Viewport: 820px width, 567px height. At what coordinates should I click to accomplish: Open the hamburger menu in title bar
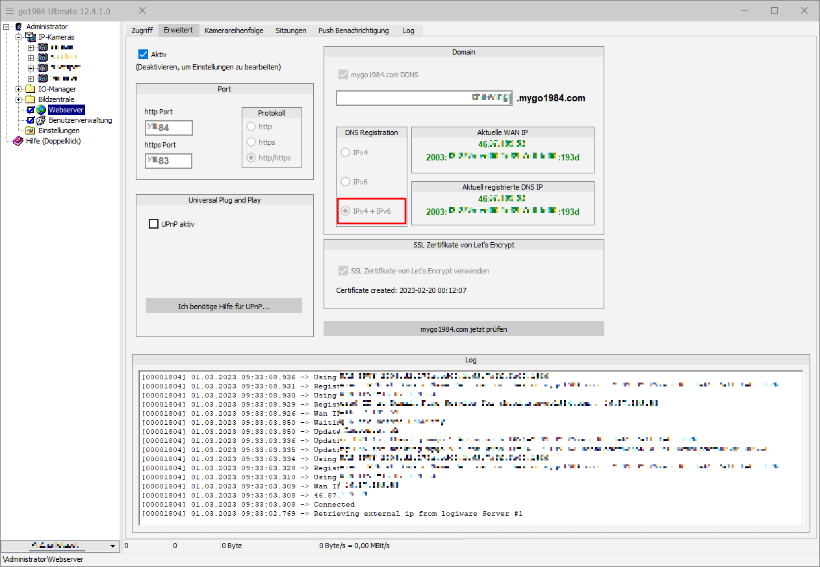coord(9,10)
